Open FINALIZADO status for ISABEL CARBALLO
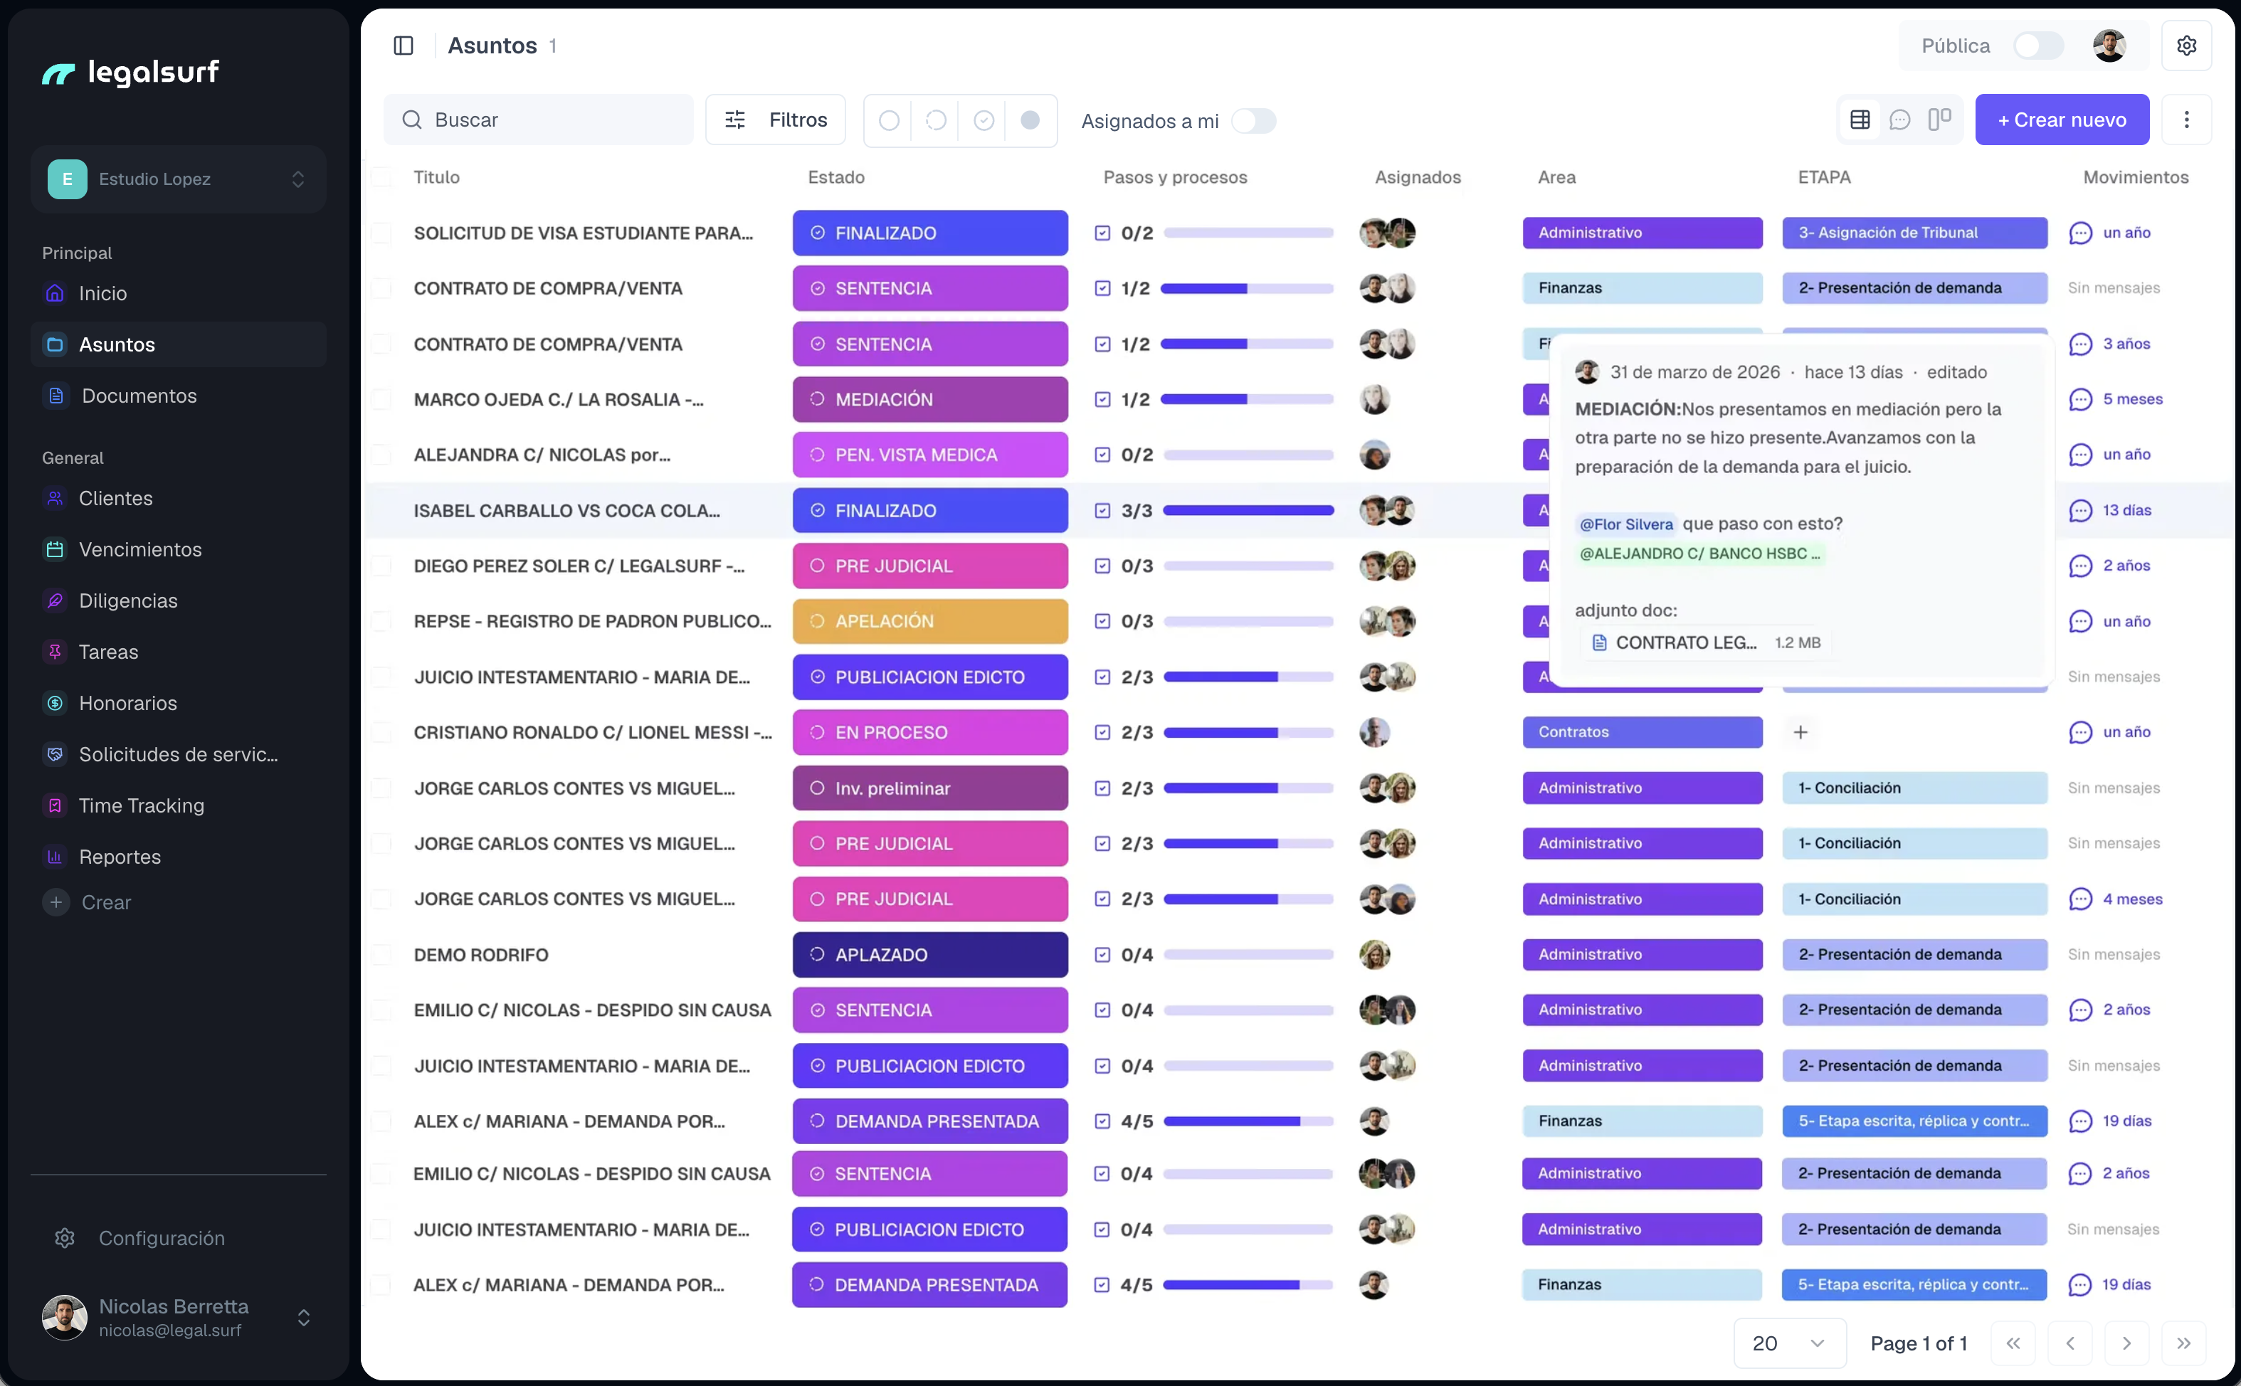Screen dimensions: 2241x1386 click(x=930, y=511)
